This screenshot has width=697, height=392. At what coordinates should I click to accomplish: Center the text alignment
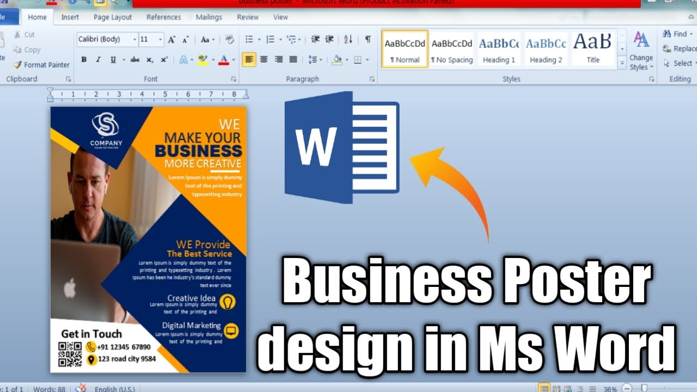coord(264,59)
